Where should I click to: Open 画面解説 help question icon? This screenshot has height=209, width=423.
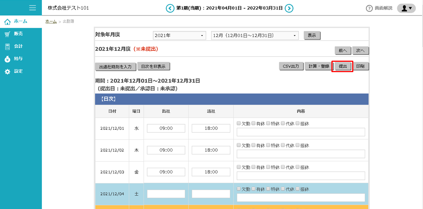tap(369, 9)
